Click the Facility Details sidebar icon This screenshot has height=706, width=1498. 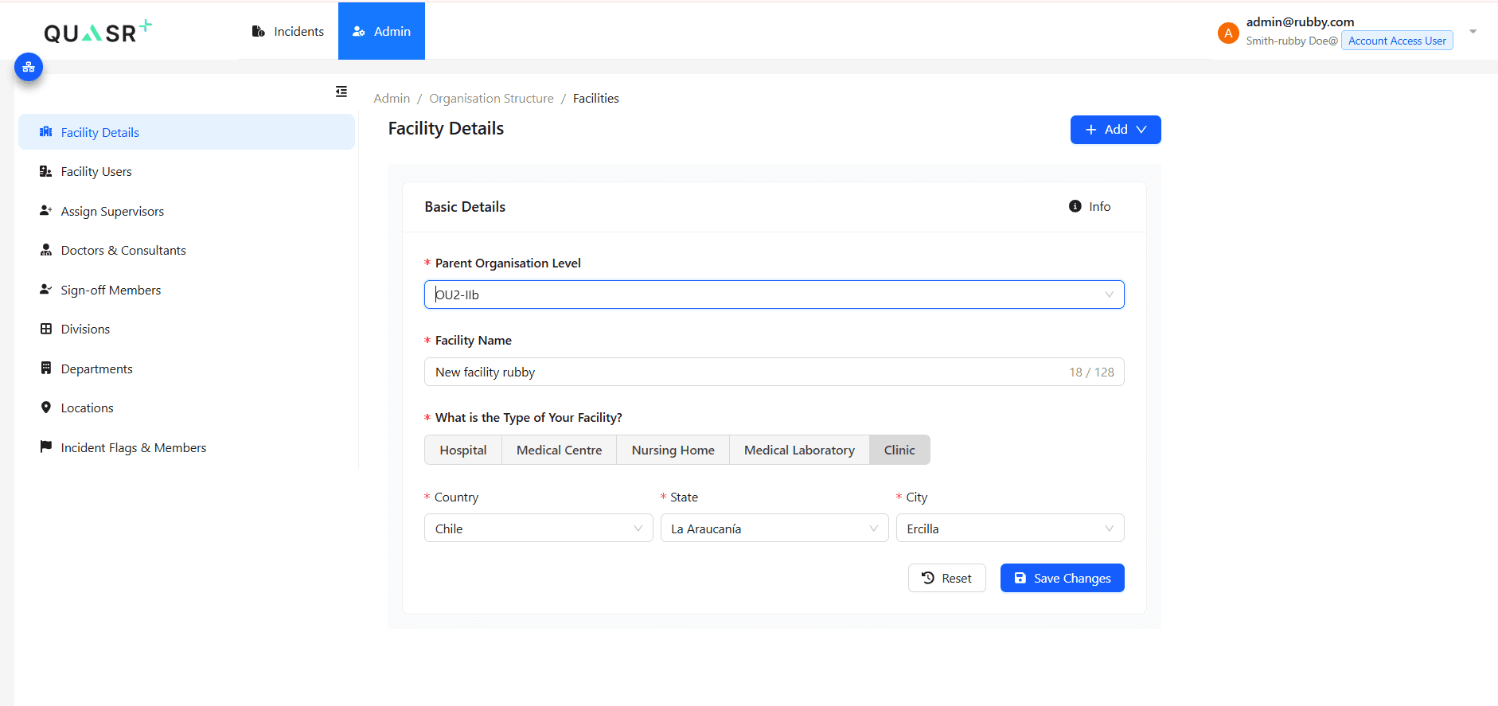click(46, 132)
